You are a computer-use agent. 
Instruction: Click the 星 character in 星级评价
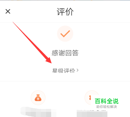click(55, 71)
